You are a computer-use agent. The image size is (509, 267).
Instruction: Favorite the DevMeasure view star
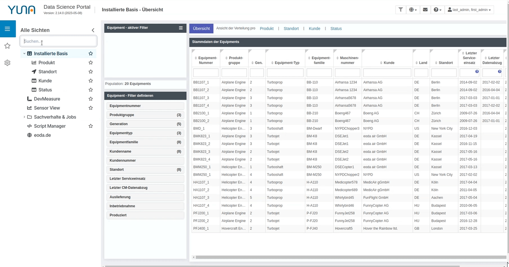pyautogui.click(x=91, y=99)
